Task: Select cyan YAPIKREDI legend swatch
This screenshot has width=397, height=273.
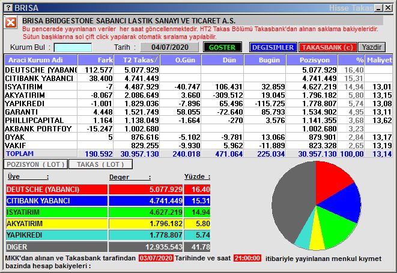Action: [56, 235]
